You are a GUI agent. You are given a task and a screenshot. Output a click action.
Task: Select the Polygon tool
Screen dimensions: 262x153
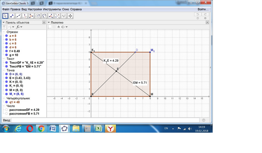pyautogui.click(x=32, y=16)
